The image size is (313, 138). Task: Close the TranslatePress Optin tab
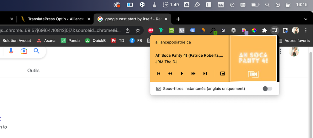tap(89, 19)
